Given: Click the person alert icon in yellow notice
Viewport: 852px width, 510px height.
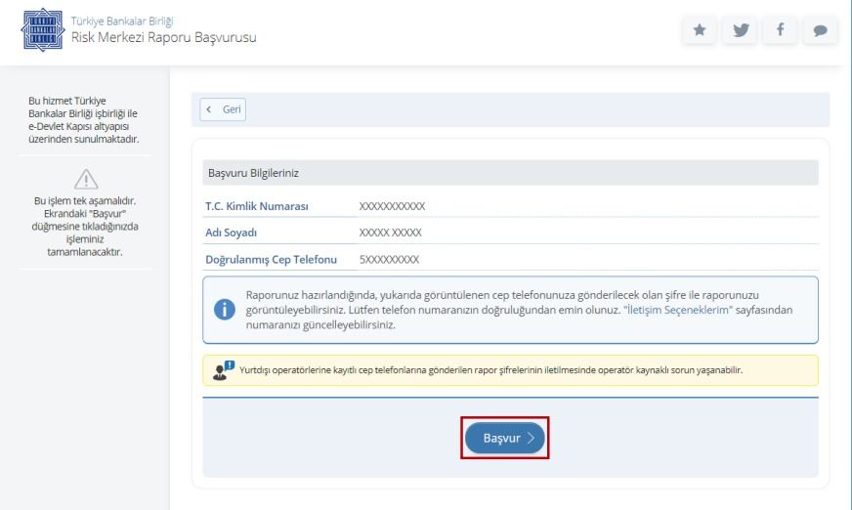Looking at the screenshot, I should point(223,370).
